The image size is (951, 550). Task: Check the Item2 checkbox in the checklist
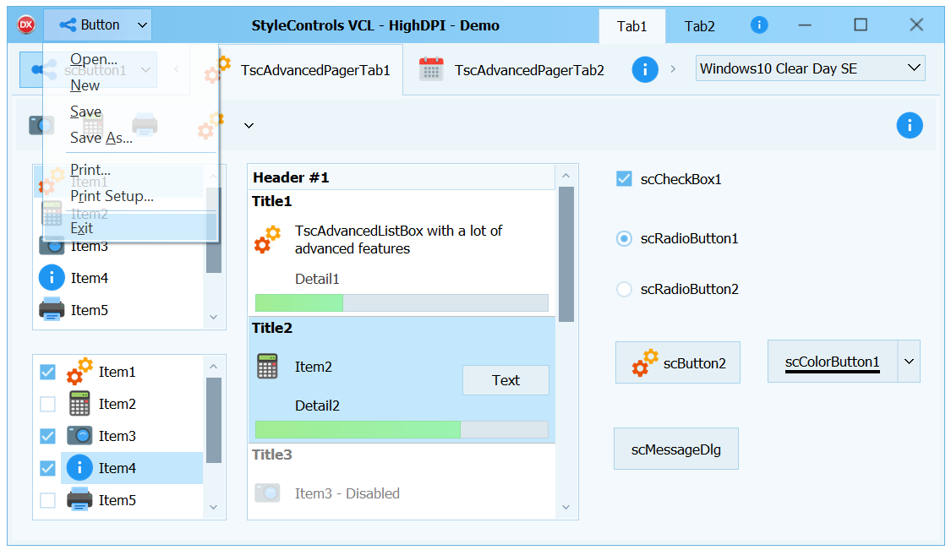[x=47, y=404]
